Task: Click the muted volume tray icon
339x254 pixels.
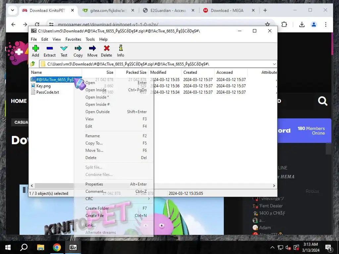Action: click(x=288, y=247)
